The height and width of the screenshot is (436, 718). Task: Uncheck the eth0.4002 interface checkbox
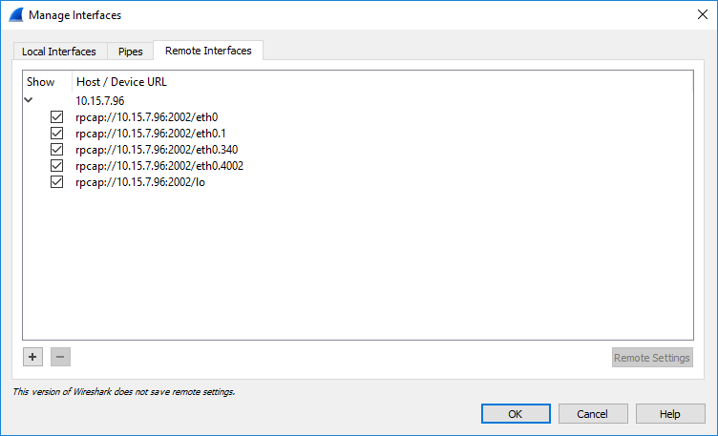click(56, 166)
